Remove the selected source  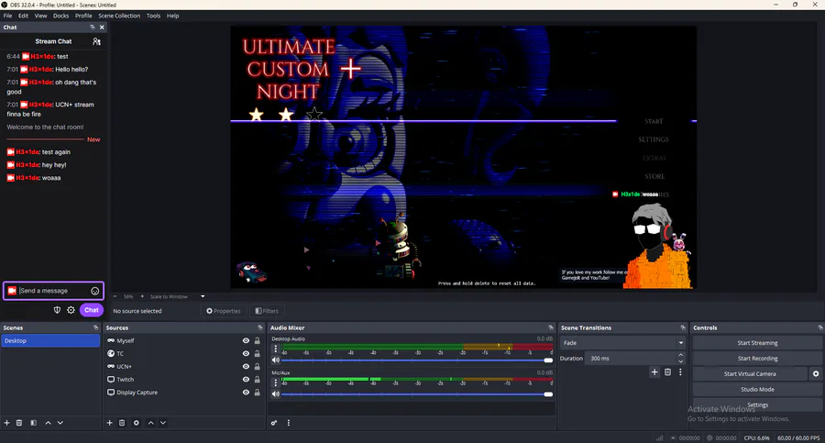point(122,423)
